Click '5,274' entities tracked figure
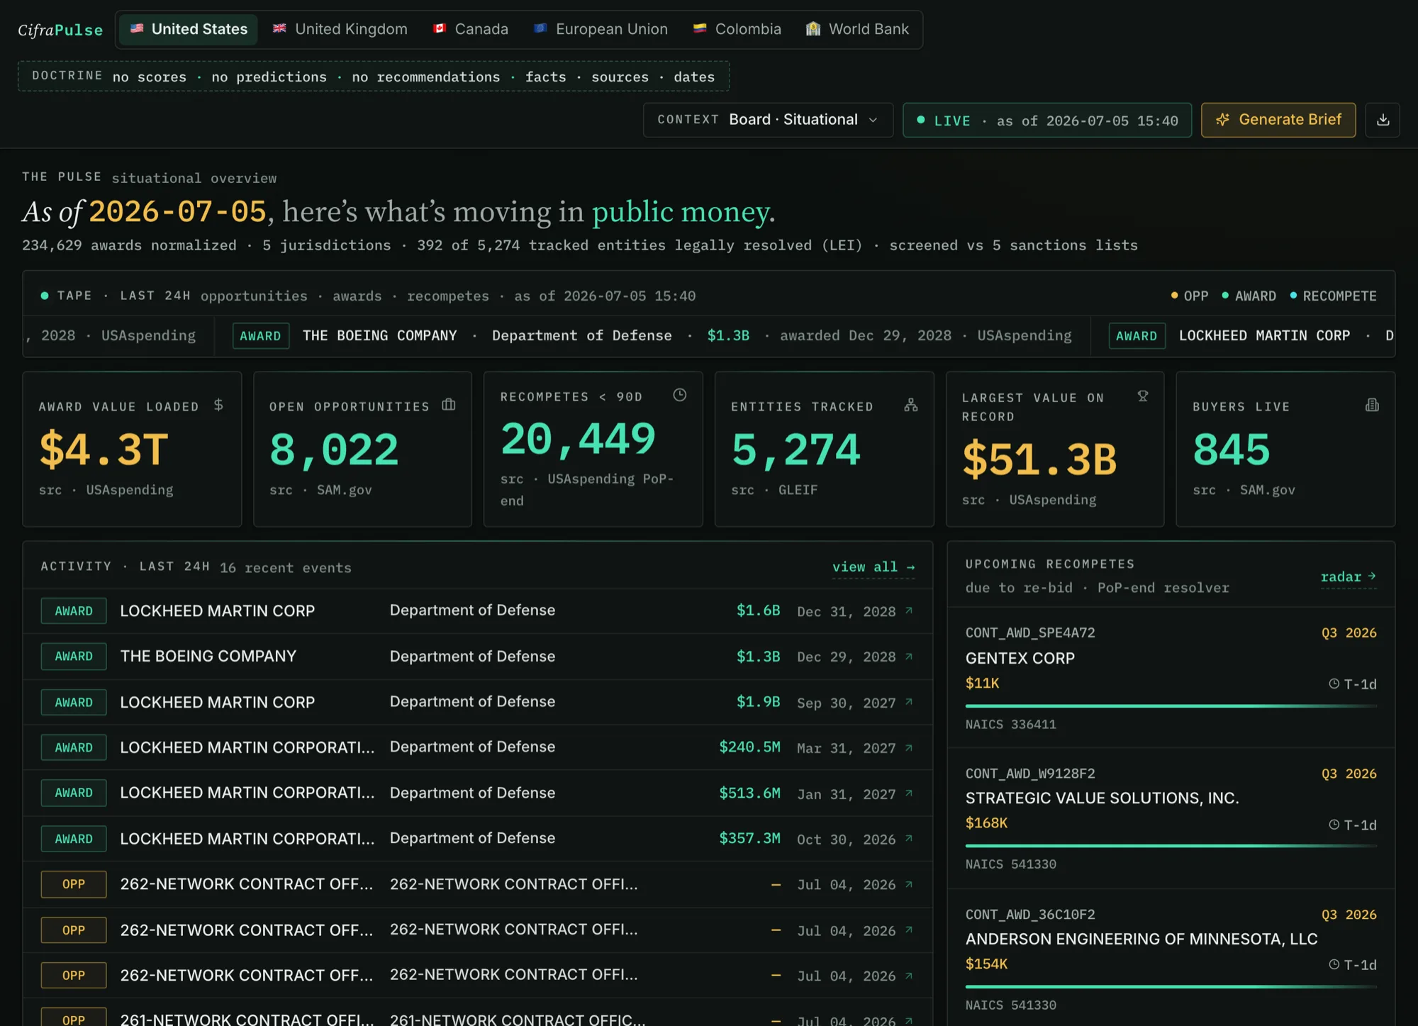 796,449
